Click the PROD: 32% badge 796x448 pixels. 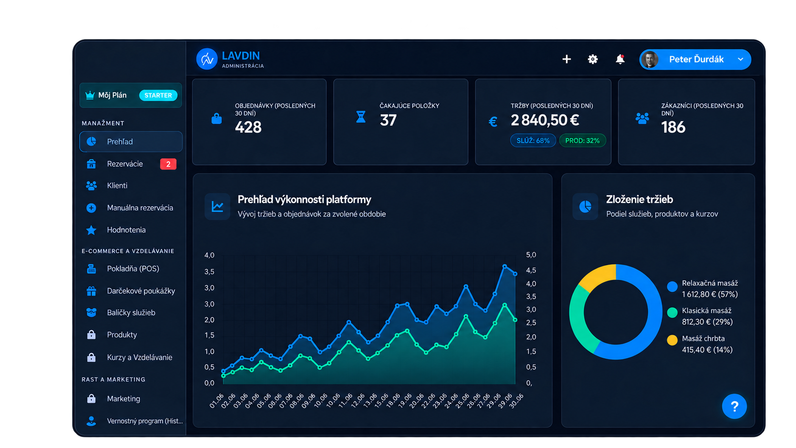point(582,140)
